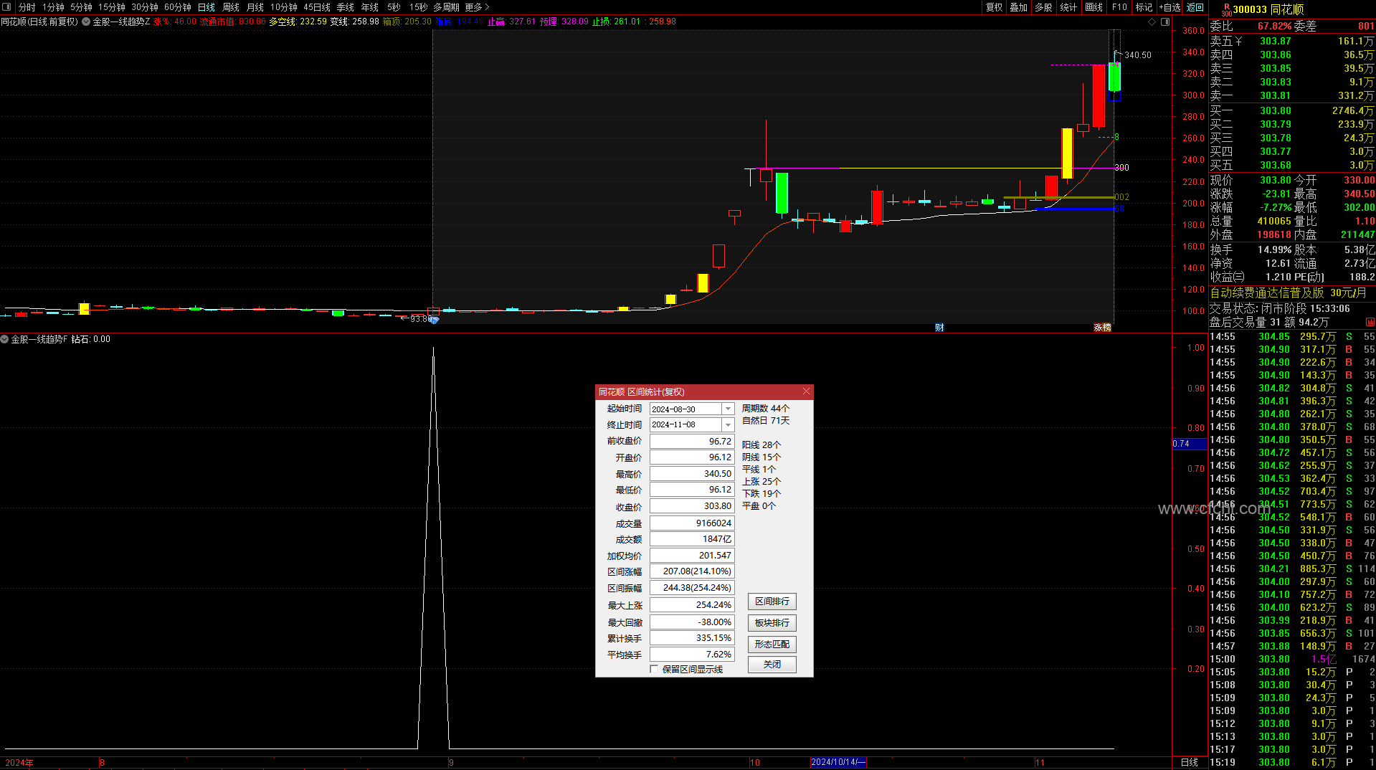The image size is (1376, 770).
Task: Enable 保留区间显示线 checkbox
Action: click(x=654, y=669)
